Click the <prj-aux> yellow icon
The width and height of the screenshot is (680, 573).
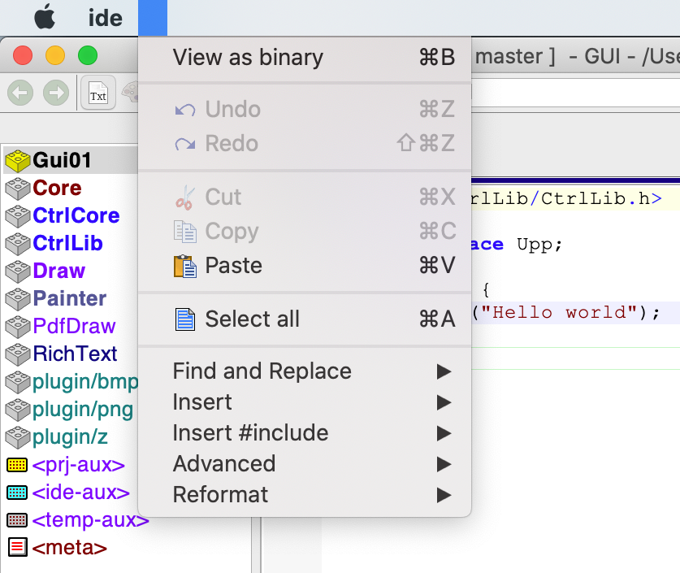pyautogui.click(x=17, y=465)
